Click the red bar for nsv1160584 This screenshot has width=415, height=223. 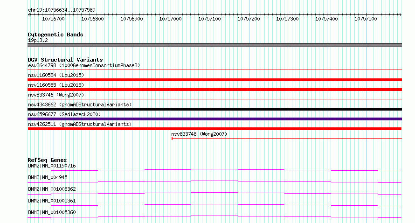tap(214, 80)
